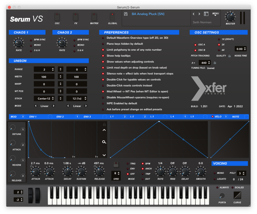
Task: Click the Chaos 2 Rate knob
Action: [x=62, y=43]
